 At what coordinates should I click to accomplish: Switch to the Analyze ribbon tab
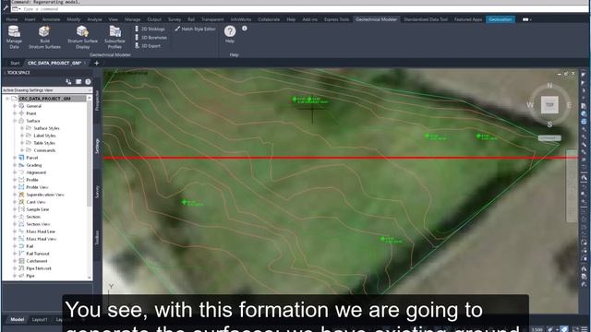click(94, 19)
